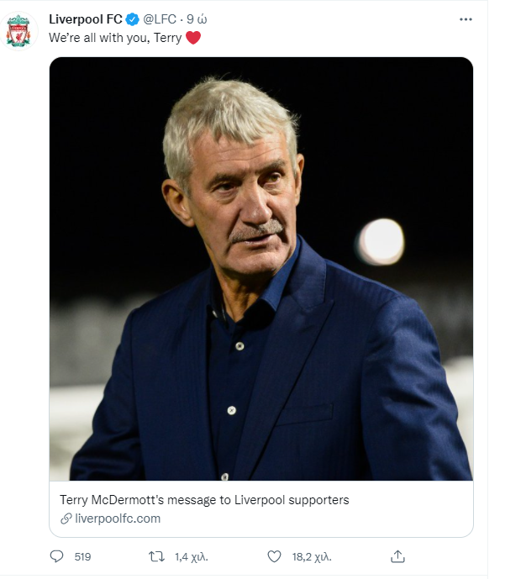
Task: Click the liverpoolfc.com link text
Action: pyautogui.click(x=118, y=518)
